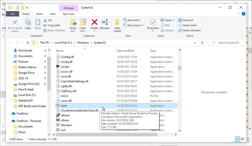Click the red Delete icon
The image size is (252, 146).
(x=94, y=25)
